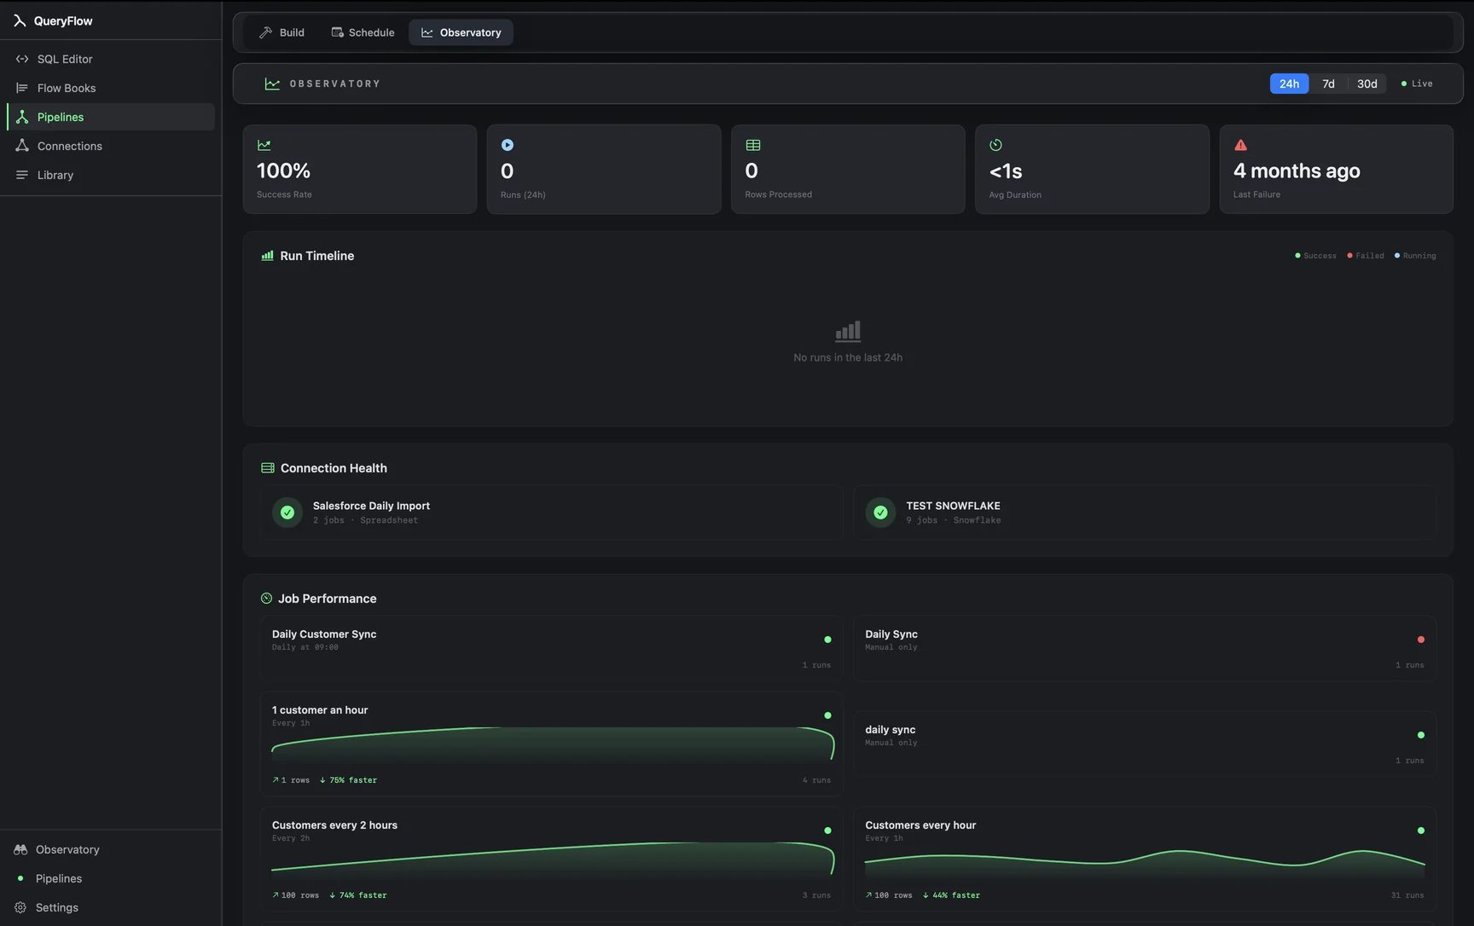Click the Job Performance clock icon
This screenshot has width=1474, height=926.
click(x=266, y=599)
